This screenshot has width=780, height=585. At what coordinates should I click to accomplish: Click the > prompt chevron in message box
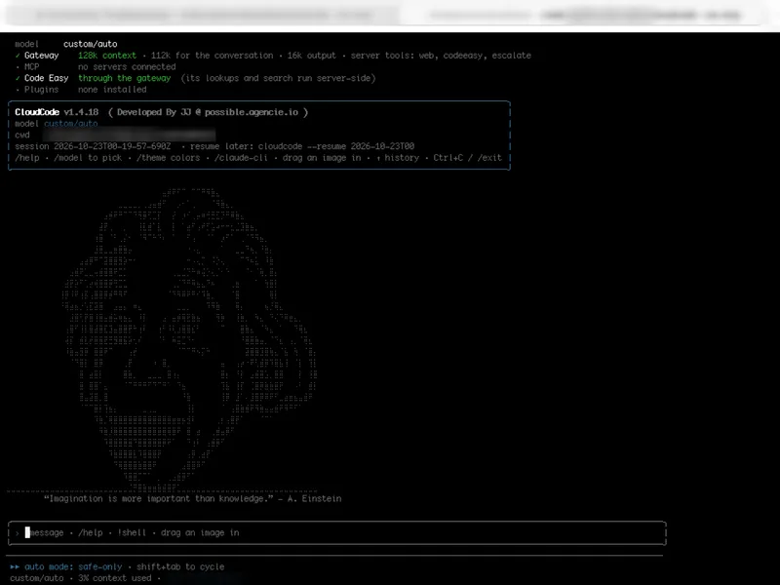coord(18,533)
